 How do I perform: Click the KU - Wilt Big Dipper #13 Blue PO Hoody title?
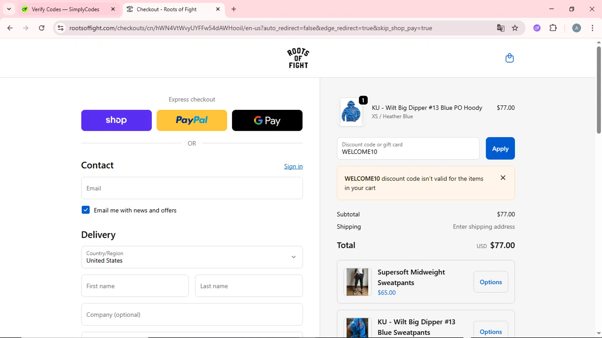tap(427, 108)
